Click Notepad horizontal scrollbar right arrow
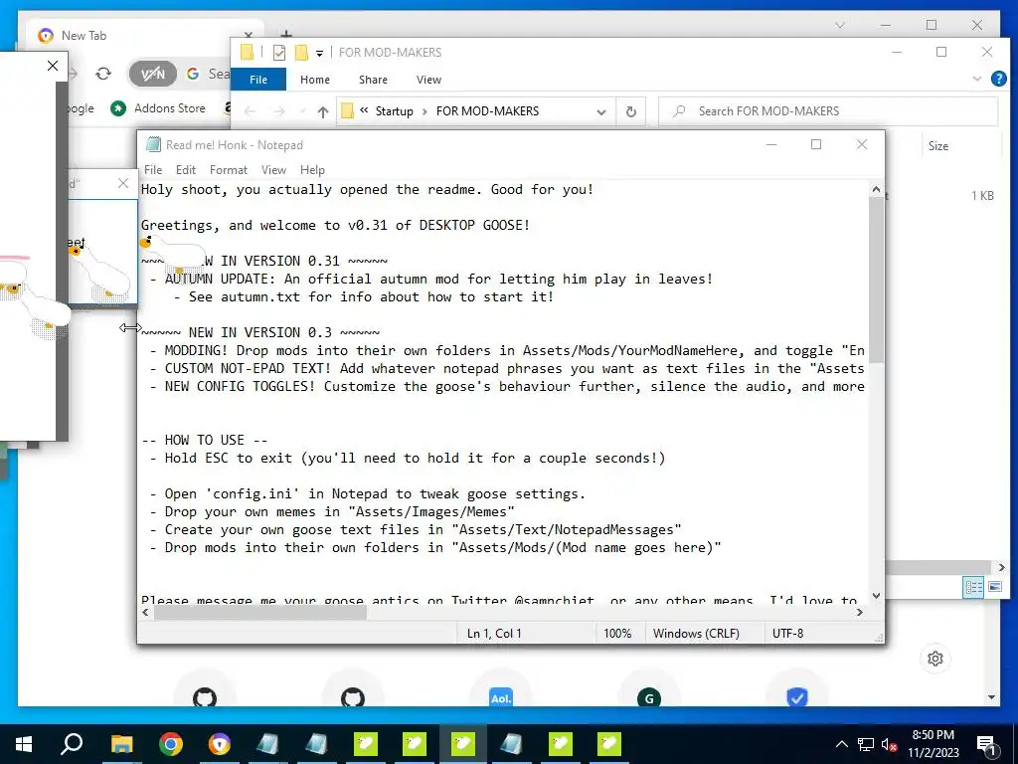Viewport: 1018px width, 764px height. (860, 612)
